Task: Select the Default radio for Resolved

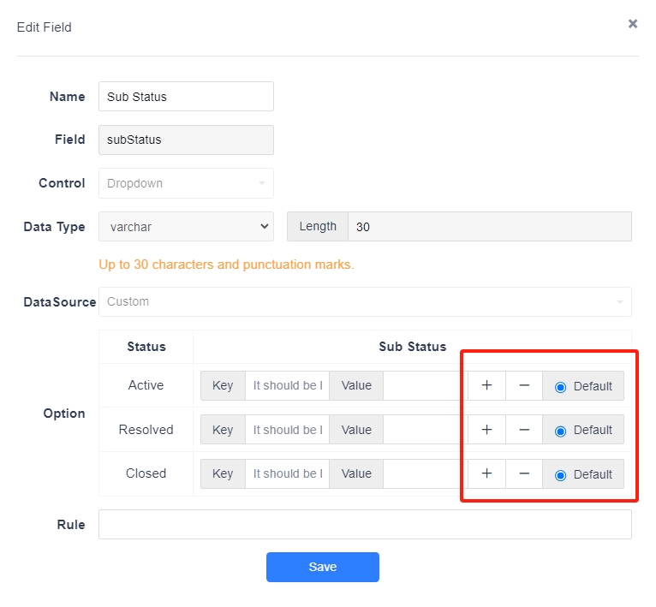Action: point(560,431)
